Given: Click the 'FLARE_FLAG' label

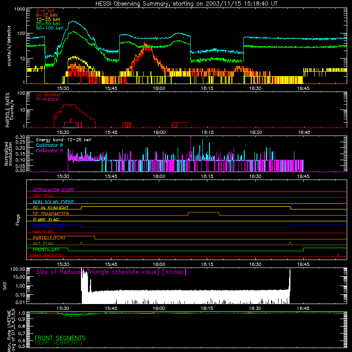Looking at the screenshot, I should [x=46, y=220].
